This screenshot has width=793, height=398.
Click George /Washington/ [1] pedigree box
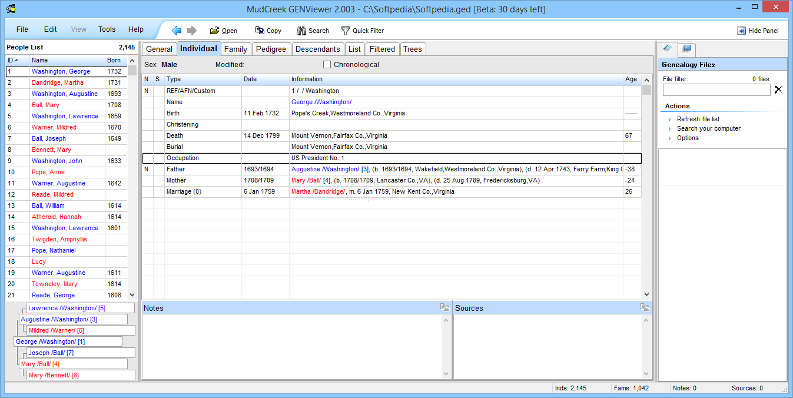(68, 341)
